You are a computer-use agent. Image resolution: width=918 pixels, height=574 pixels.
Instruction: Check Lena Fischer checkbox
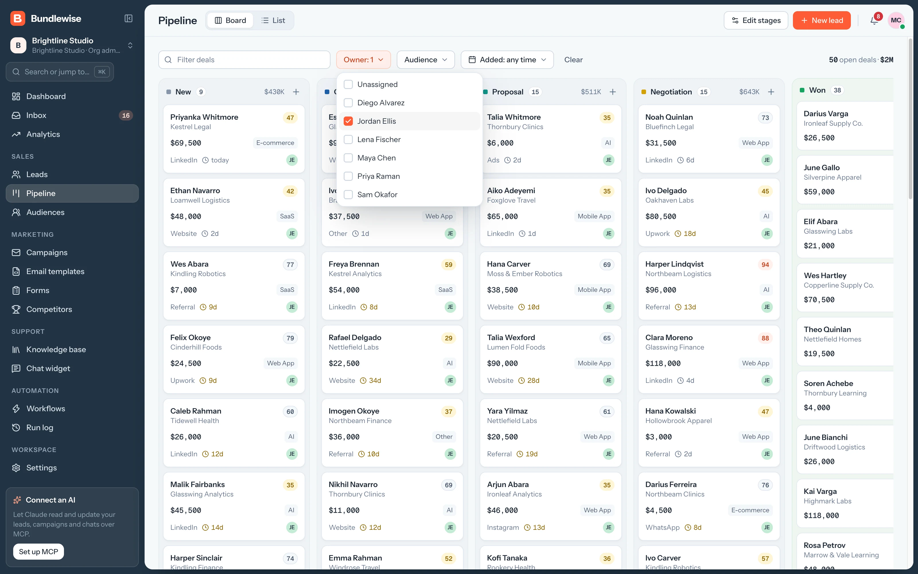tap(348, 139)
